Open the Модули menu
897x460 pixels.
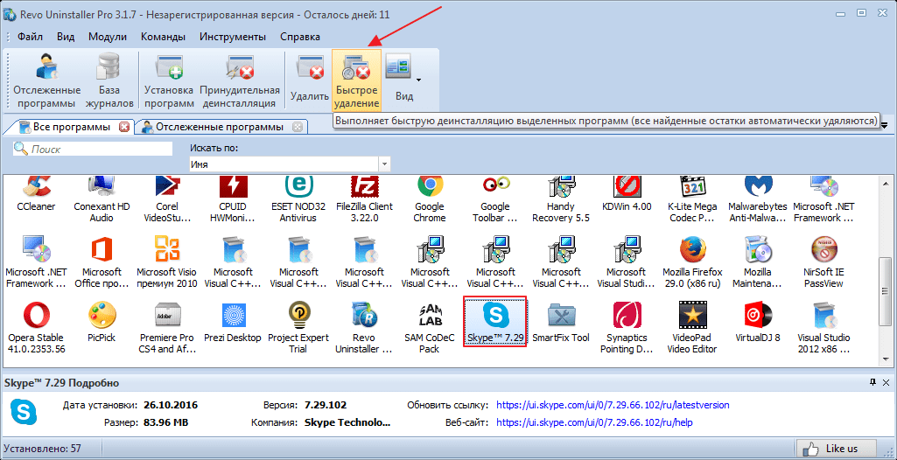pyautogui.click(x=108, y=37)
